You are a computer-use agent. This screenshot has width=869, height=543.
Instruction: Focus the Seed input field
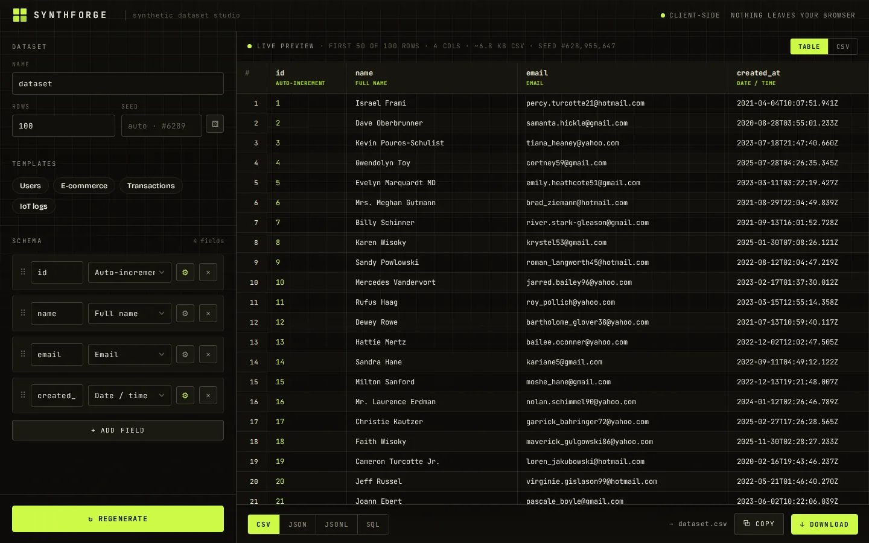tap(162, 126)
